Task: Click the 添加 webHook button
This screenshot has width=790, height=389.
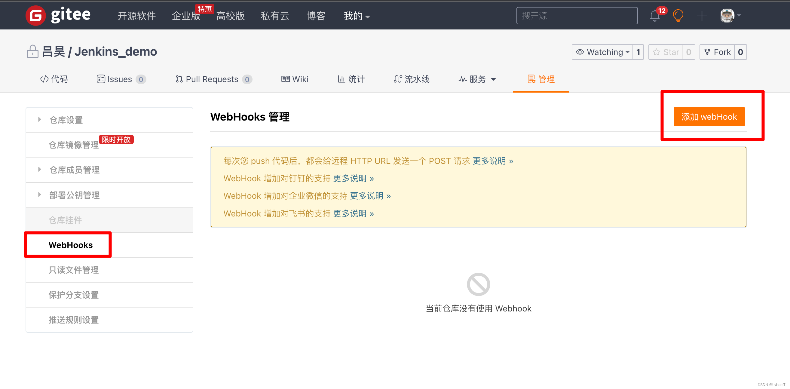Action: tap(709, 117)
